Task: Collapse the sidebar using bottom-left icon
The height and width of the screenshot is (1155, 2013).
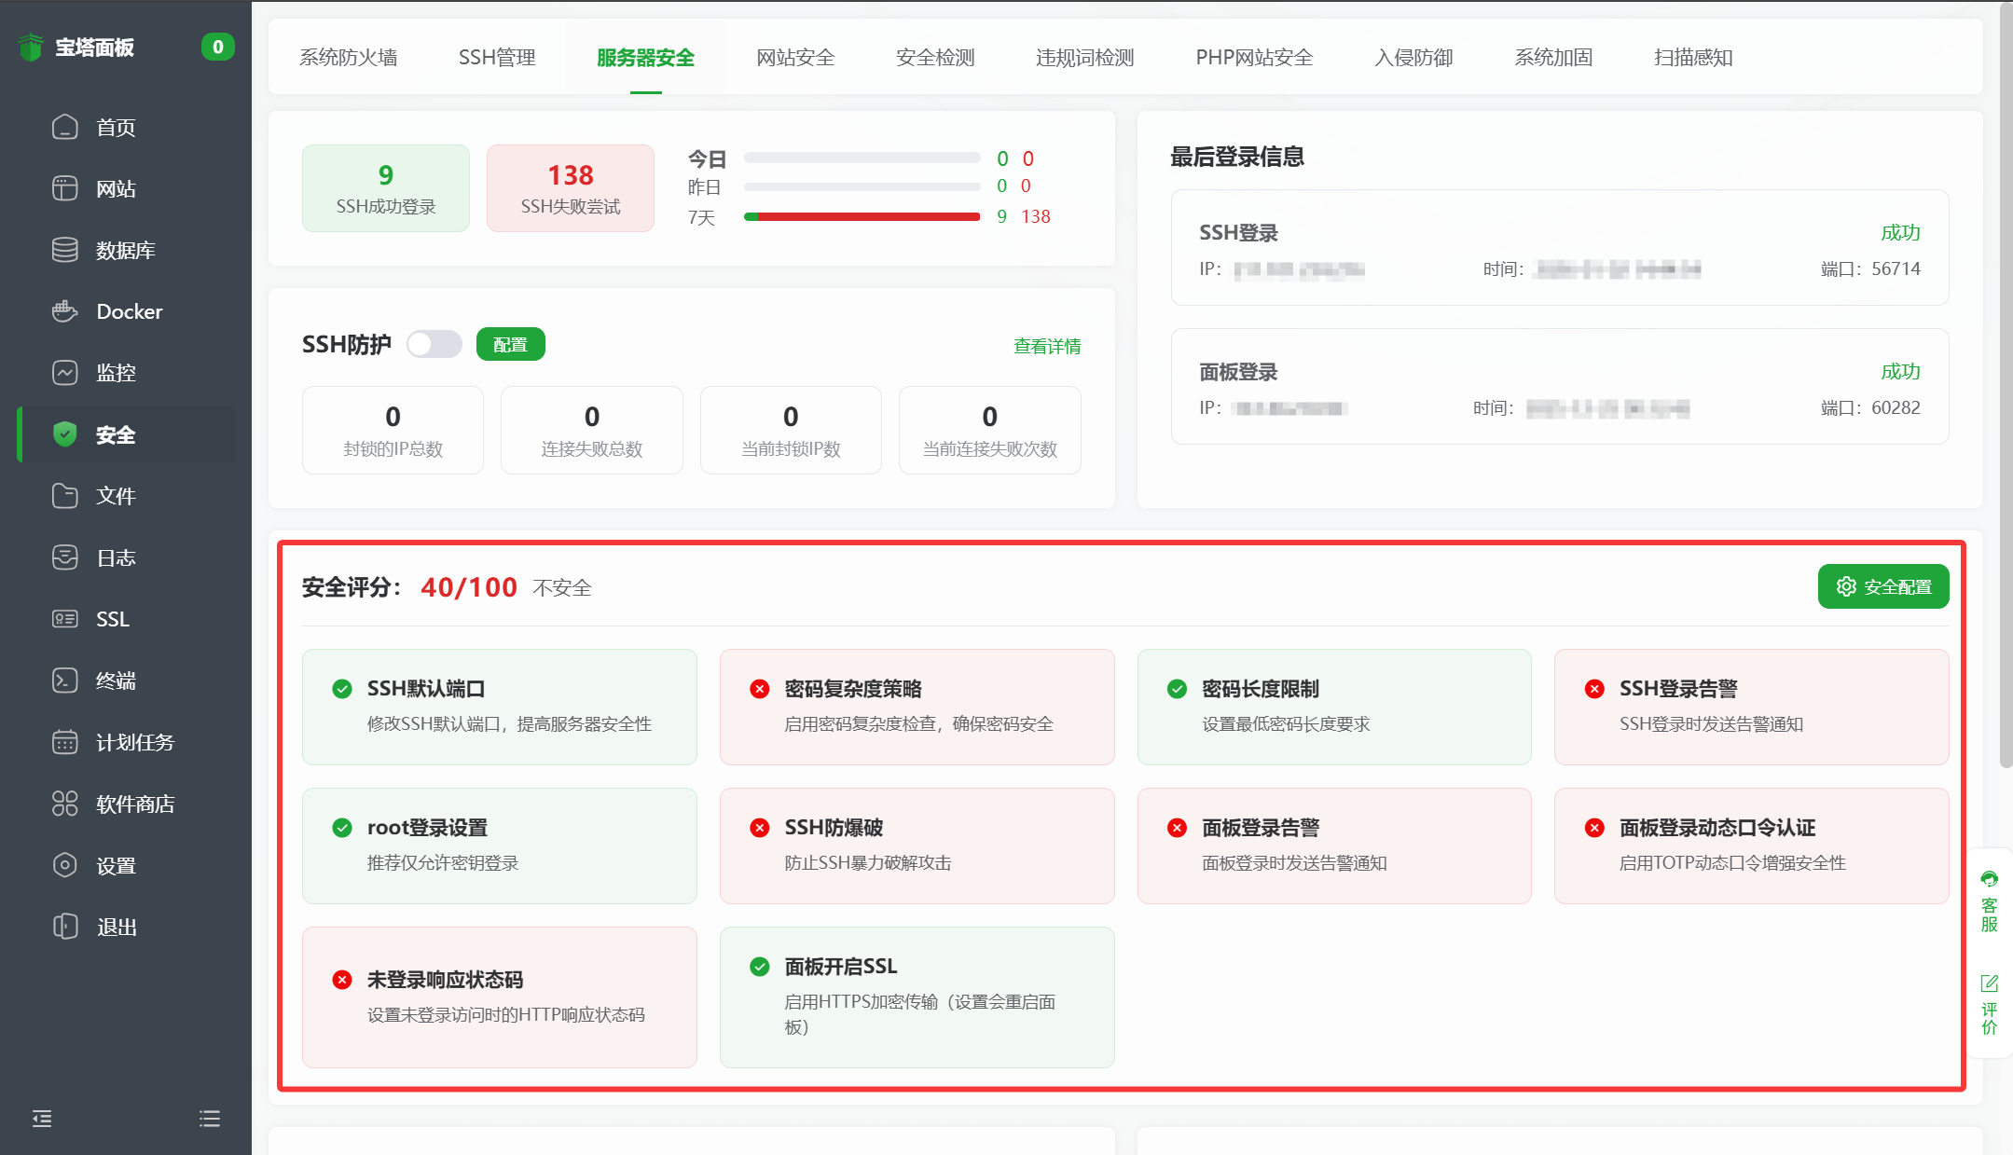Action: (42, 1119)
